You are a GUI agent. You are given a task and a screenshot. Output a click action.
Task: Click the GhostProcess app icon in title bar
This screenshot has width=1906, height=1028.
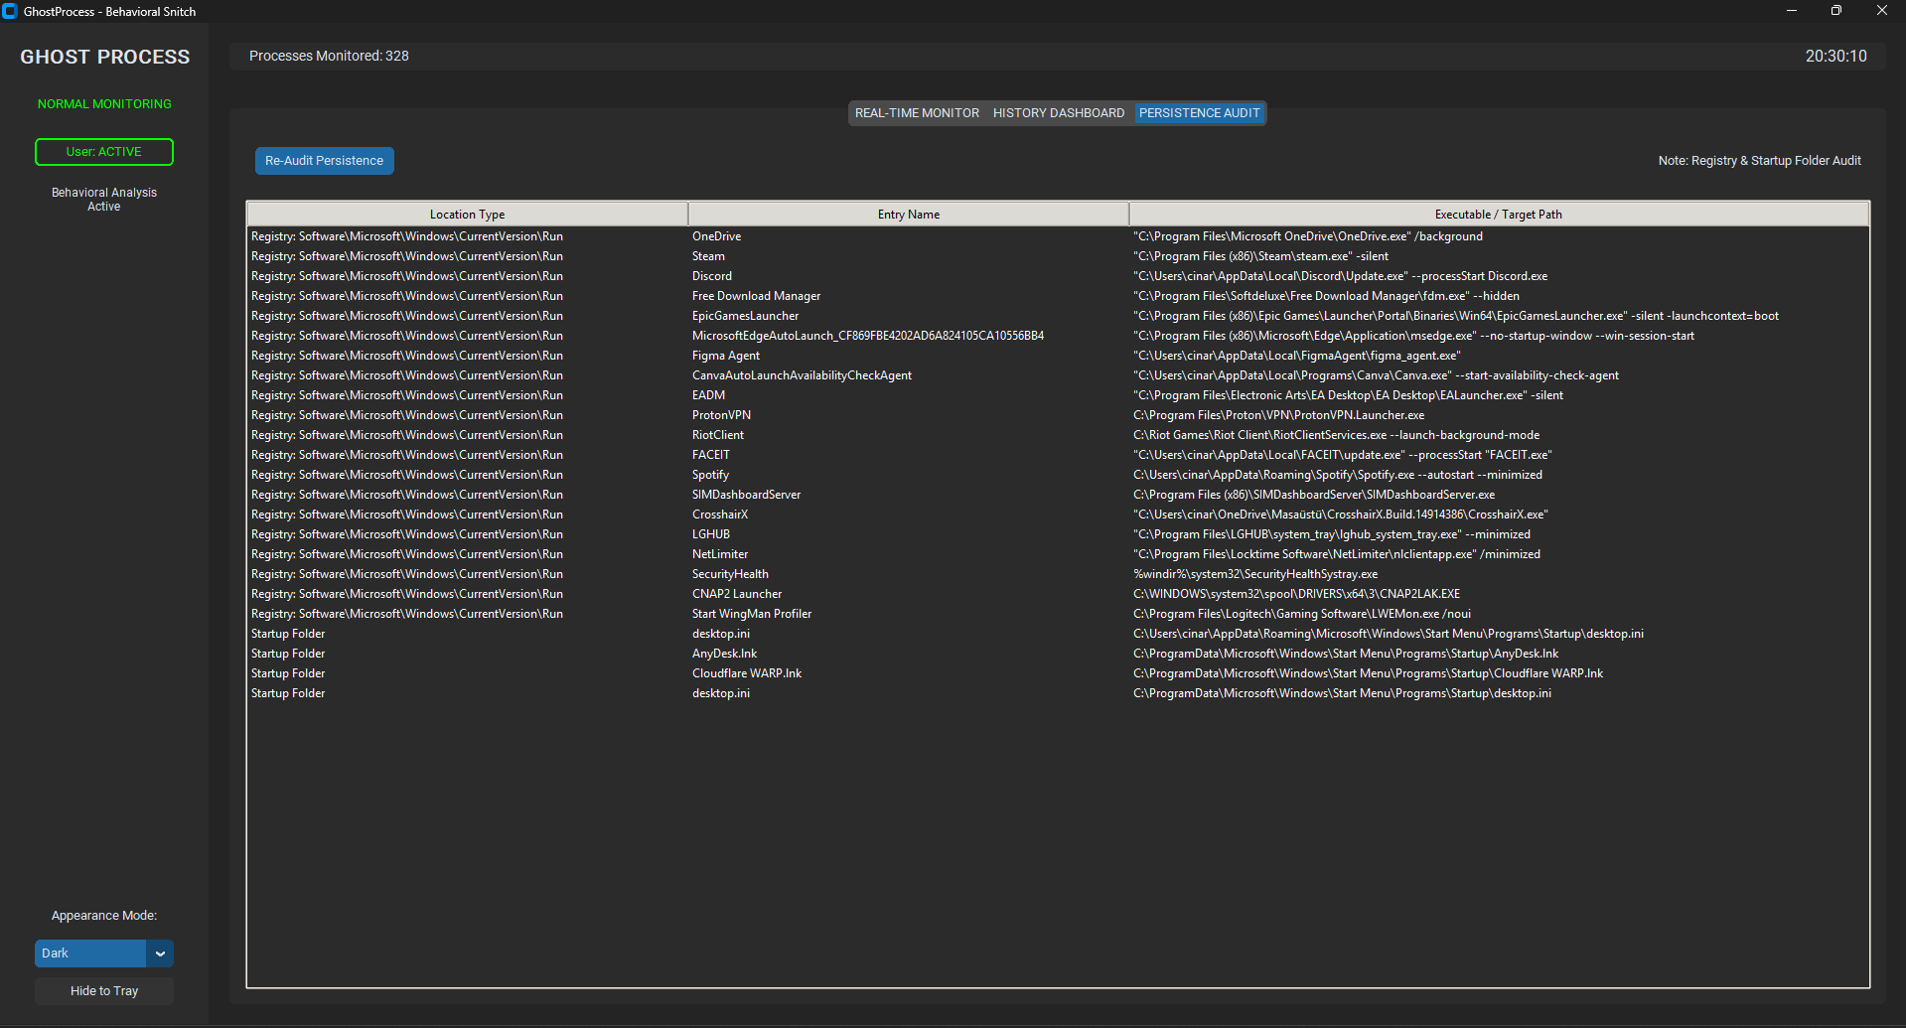(10, 11)
